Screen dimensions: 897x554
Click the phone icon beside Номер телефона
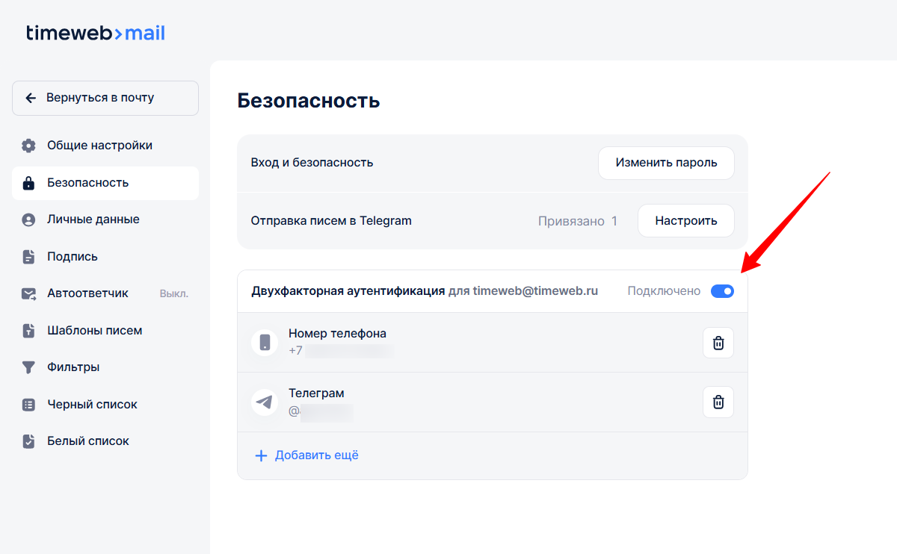click(x=265, y=343)
